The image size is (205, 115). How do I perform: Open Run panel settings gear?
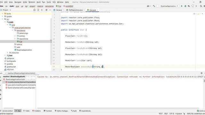(x=201, y=73)
